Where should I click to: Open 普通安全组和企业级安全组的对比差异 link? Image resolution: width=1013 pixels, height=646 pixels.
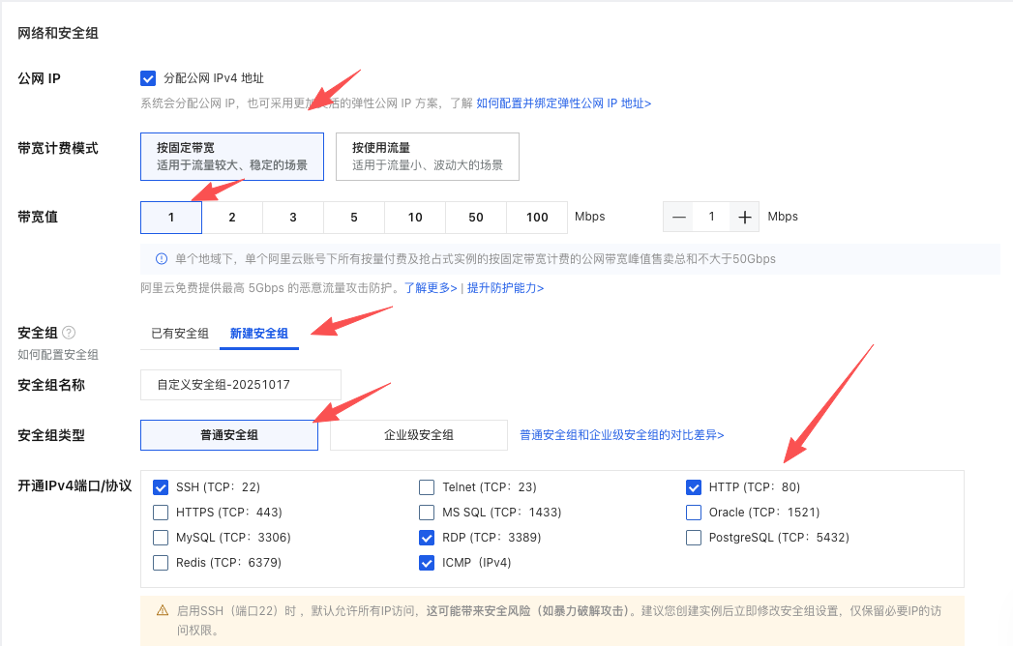pyautogui.click(x=621, y=435)
